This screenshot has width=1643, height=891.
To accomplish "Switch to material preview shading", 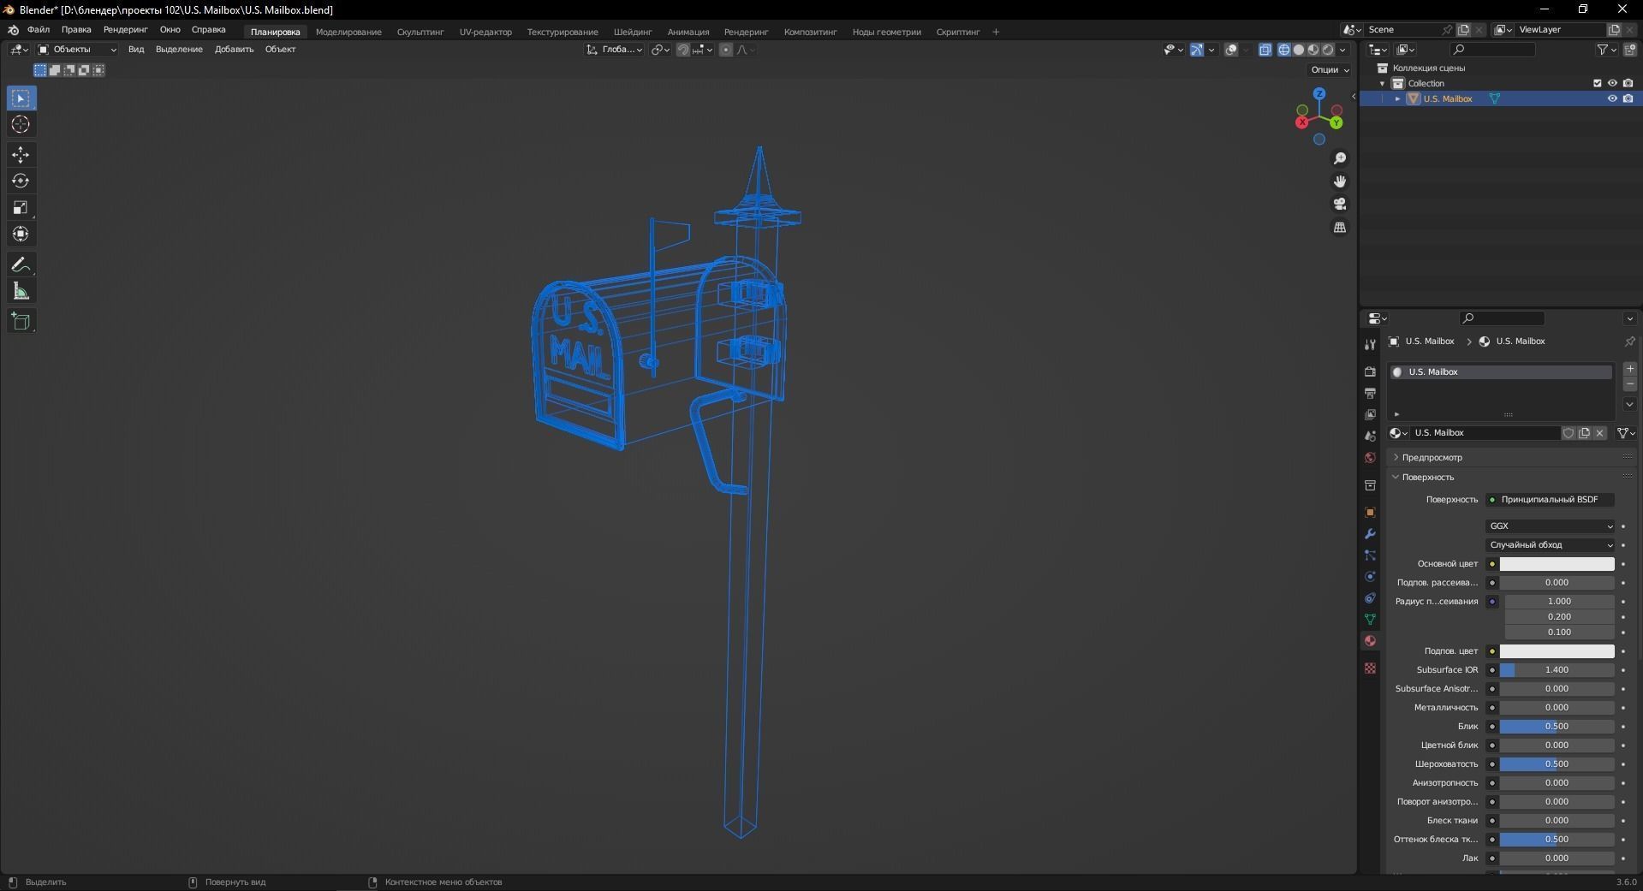I will click(x=1313, y=50).
